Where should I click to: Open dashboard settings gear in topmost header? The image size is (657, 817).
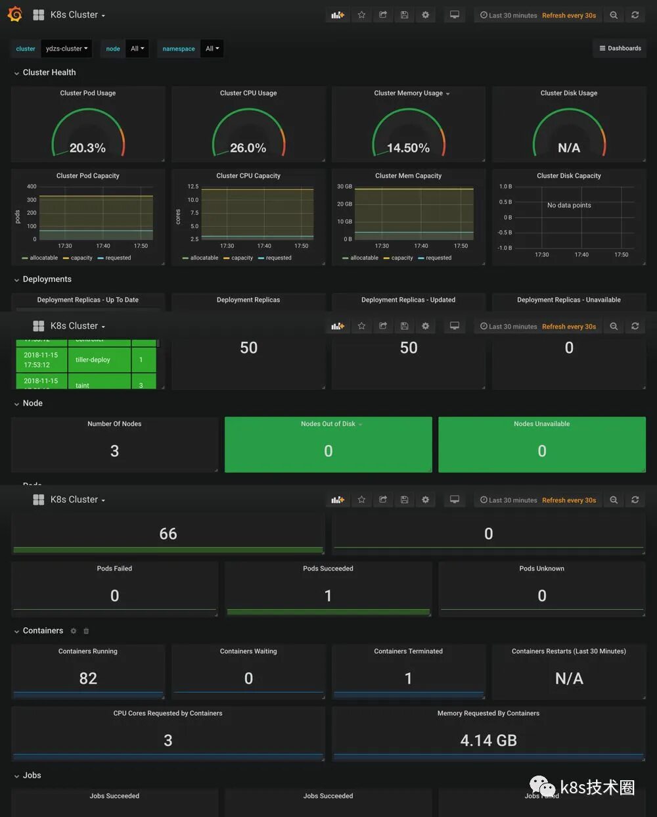click(x=426, y=15)
